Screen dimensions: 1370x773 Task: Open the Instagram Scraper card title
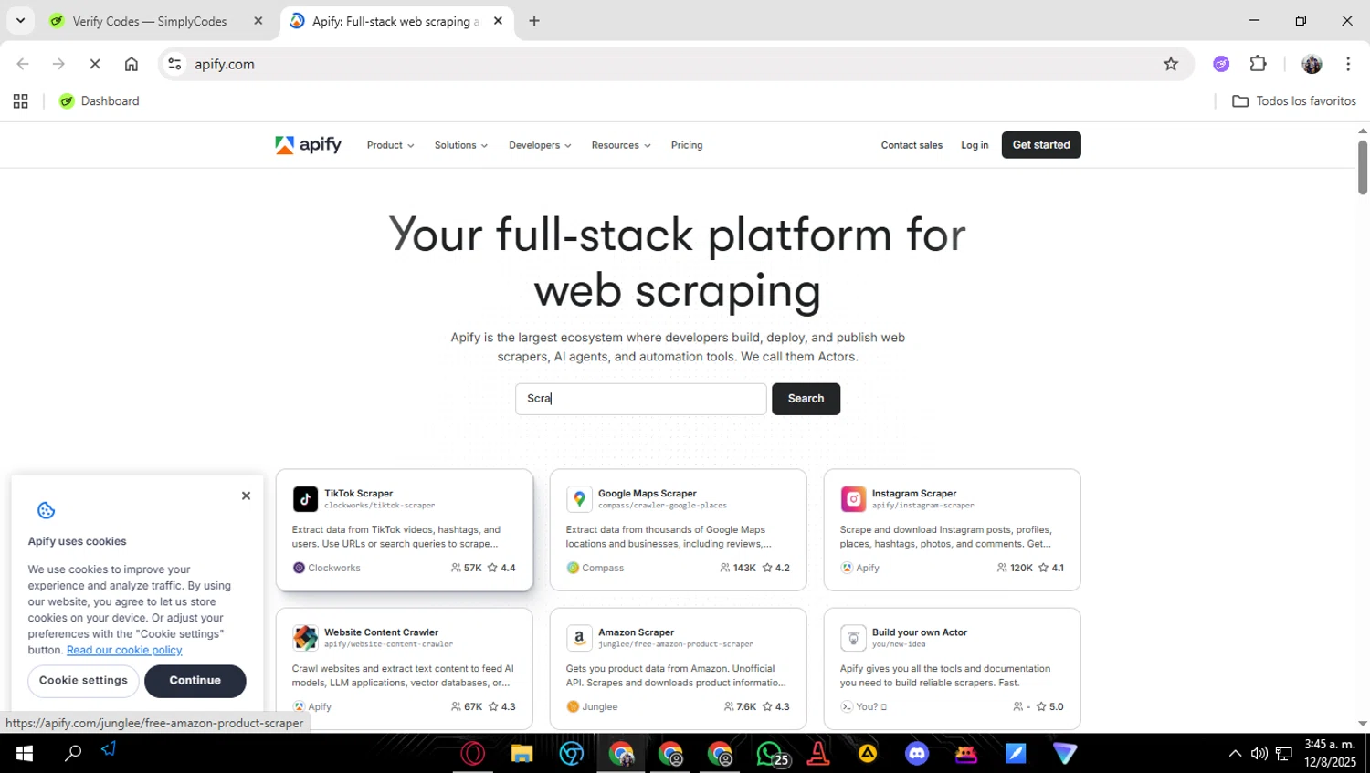pyautogui.click(x=914, y=494)
